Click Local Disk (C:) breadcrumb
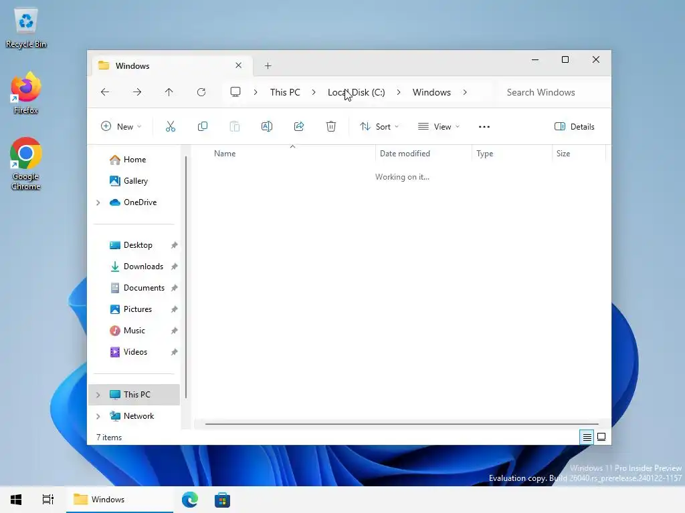This screenshot has height=513, width=685. point(357,92)
